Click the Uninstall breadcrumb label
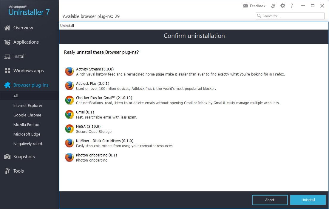This screenshot has height=209, width=329. pos(67,26)
